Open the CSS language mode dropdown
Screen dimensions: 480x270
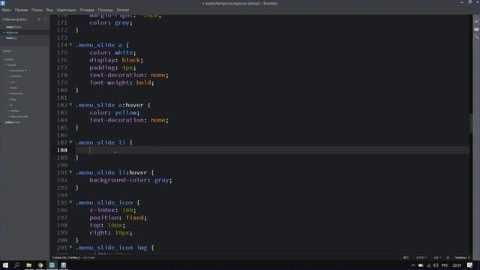[436, 258]
